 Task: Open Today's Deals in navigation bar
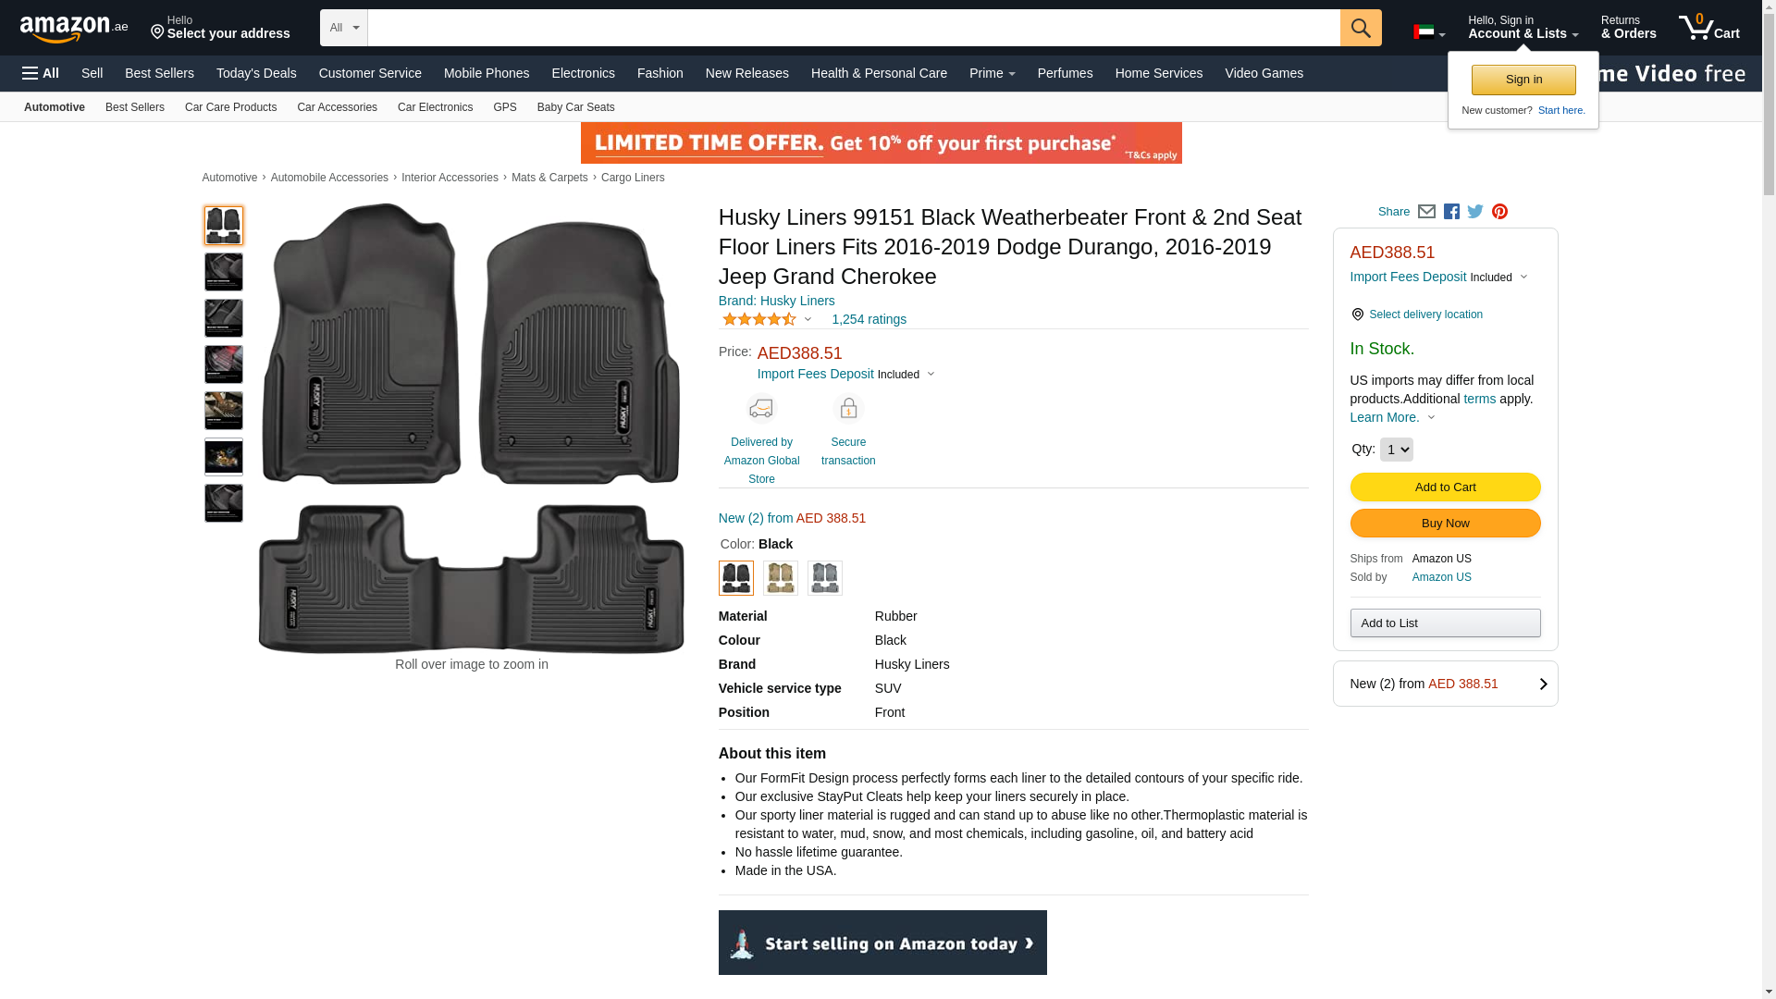(x=256, y=73)
